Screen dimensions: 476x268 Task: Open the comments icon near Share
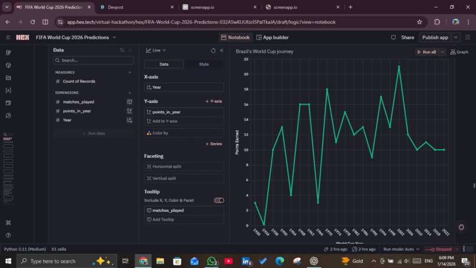(393, 37)
